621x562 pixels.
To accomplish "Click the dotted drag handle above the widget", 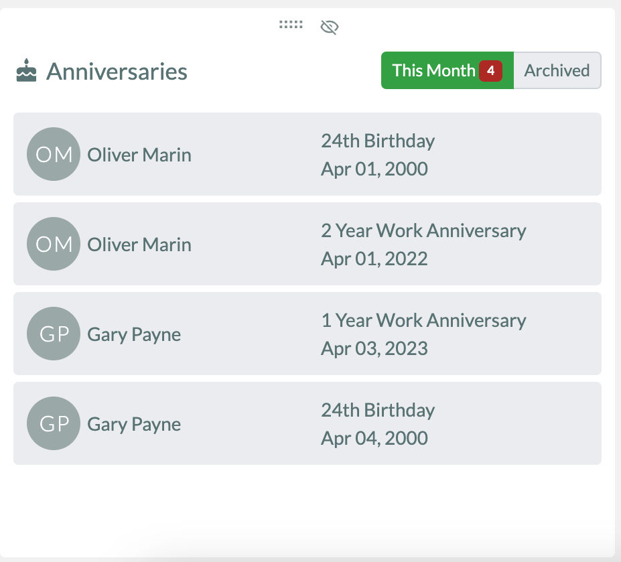I will pyautogui.click(x=291, y=25).
